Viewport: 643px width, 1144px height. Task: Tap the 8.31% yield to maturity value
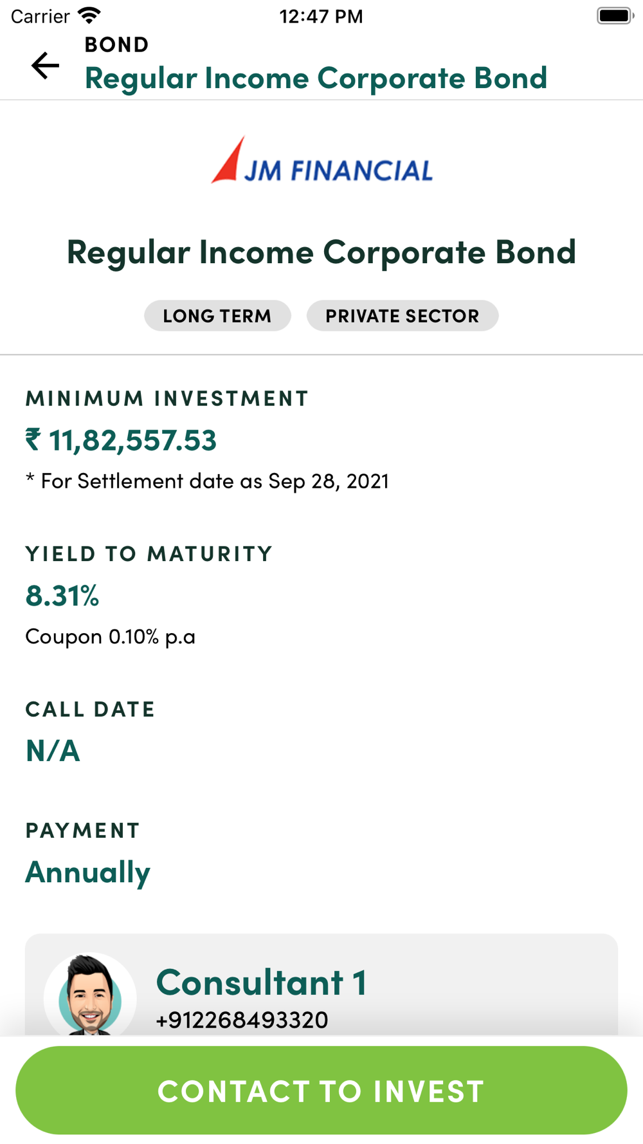click(62, 596)
